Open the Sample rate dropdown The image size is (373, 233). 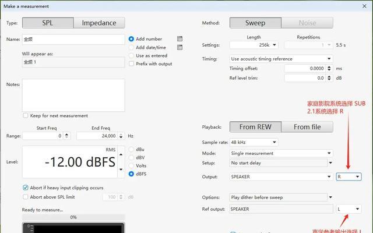[x=254, y=142]
